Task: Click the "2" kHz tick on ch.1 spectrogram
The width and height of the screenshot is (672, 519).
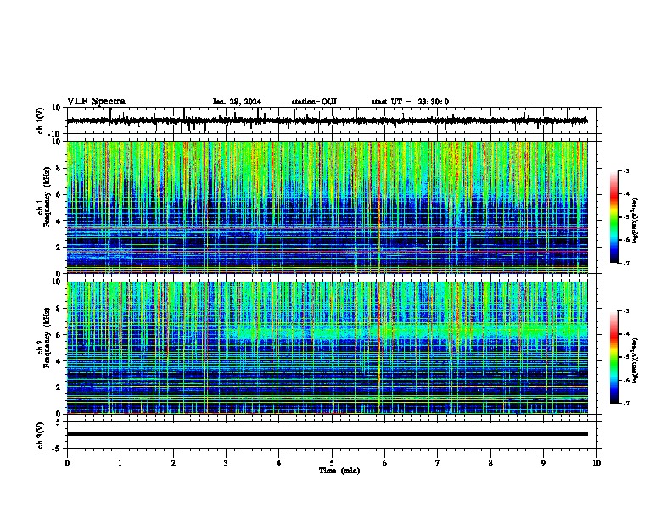Action: coord(59,247)
